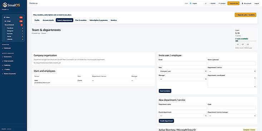Image resolution: width=262 pixels, height=131 pixels.
Task: Open LinkedIn inbox
Action: (15, 39)
